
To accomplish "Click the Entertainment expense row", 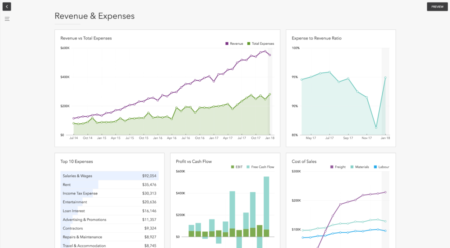I will (x=109, y=202).
